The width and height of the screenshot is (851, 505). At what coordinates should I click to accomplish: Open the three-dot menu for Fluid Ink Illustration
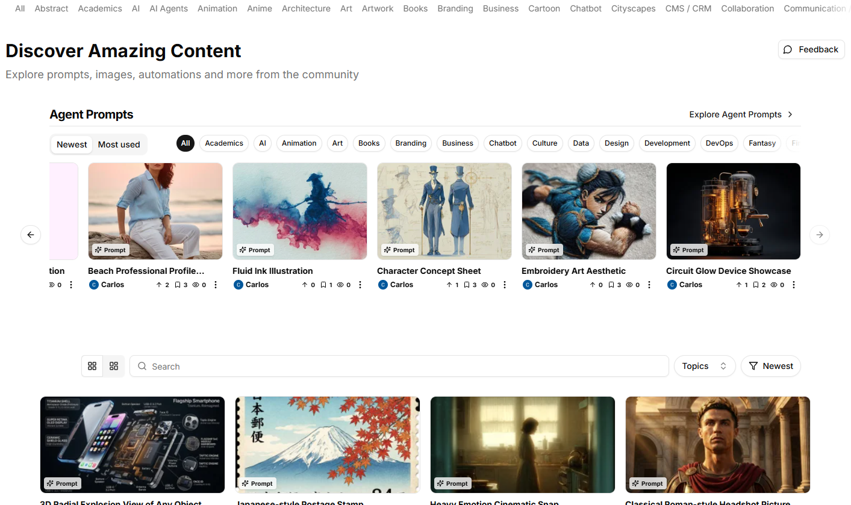tap(360, 285)
